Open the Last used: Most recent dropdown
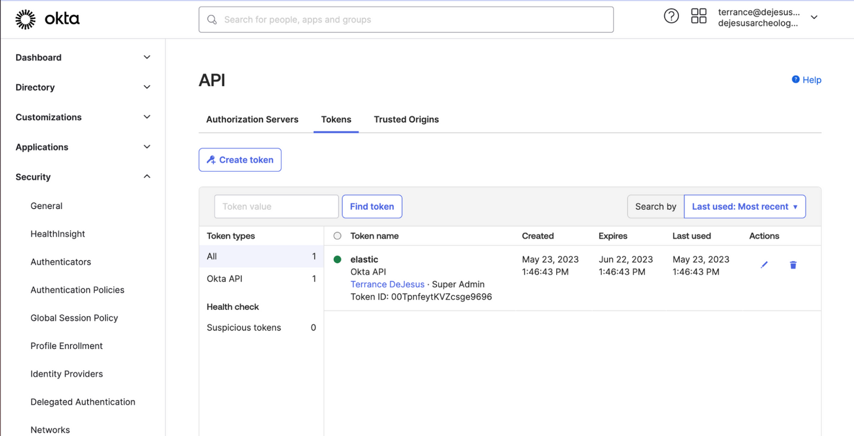 [x=744, y=207]
